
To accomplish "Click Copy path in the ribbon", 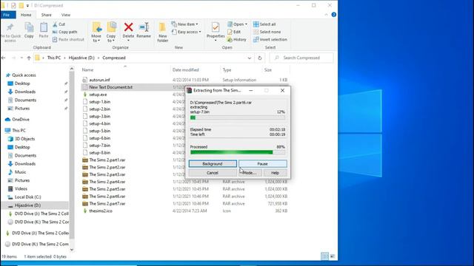I will [x=64, y=32].
